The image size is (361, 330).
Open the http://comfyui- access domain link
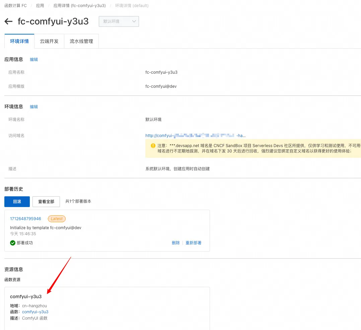(x=195, y=135)
